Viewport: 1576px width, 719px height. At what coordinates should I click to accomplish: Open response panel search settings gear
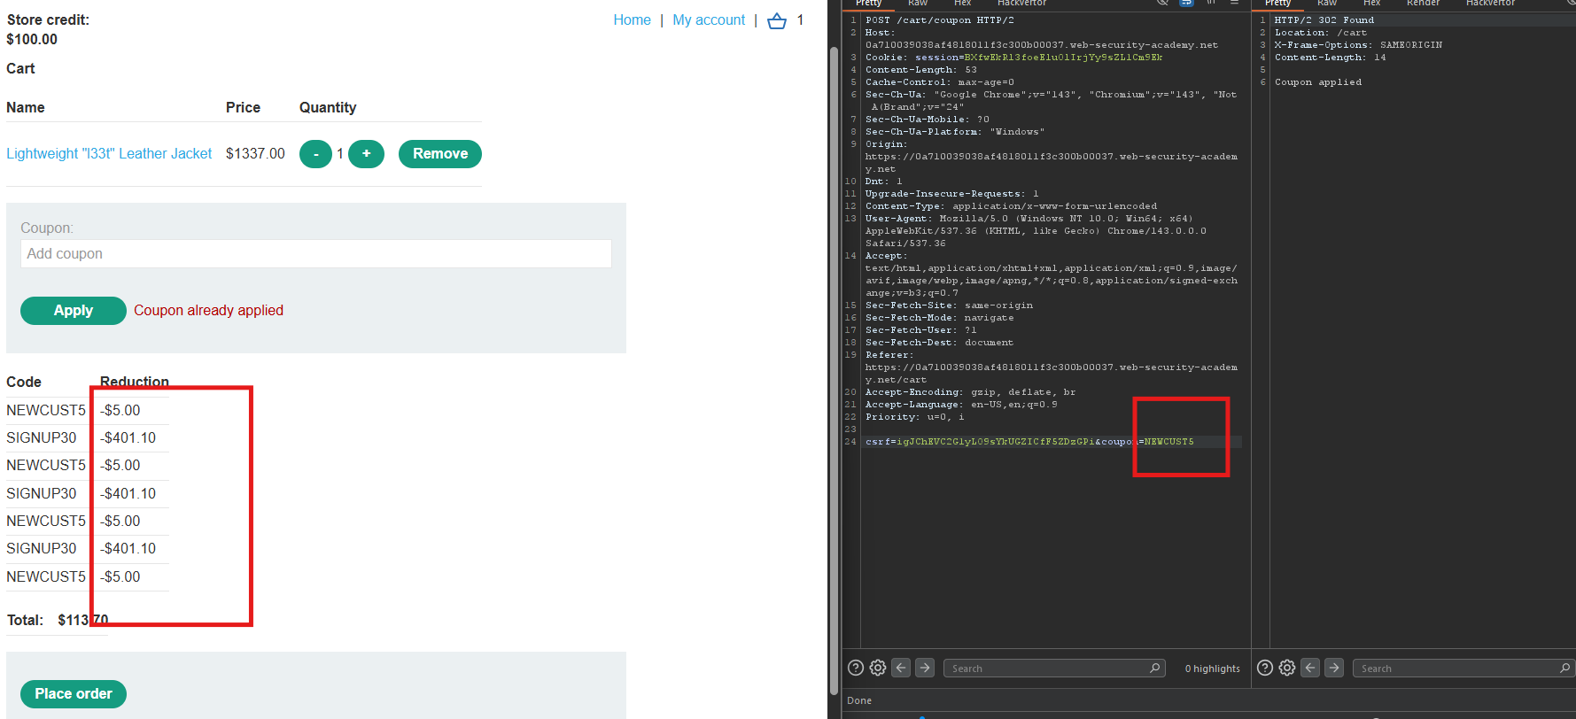coord(1287,668)
